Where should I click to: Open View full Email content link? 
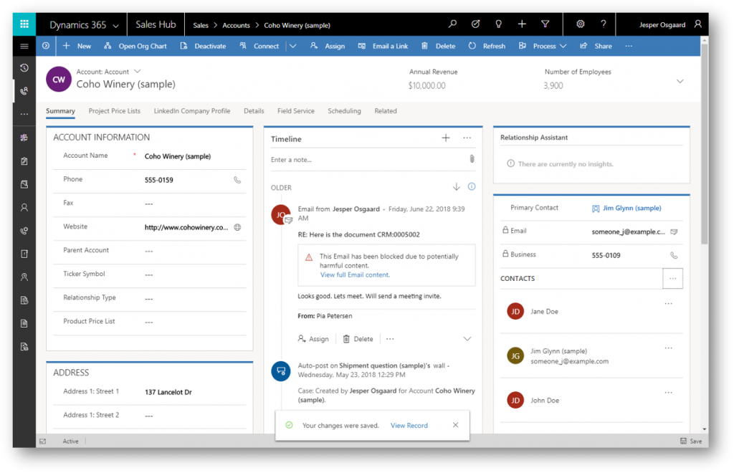355,275
